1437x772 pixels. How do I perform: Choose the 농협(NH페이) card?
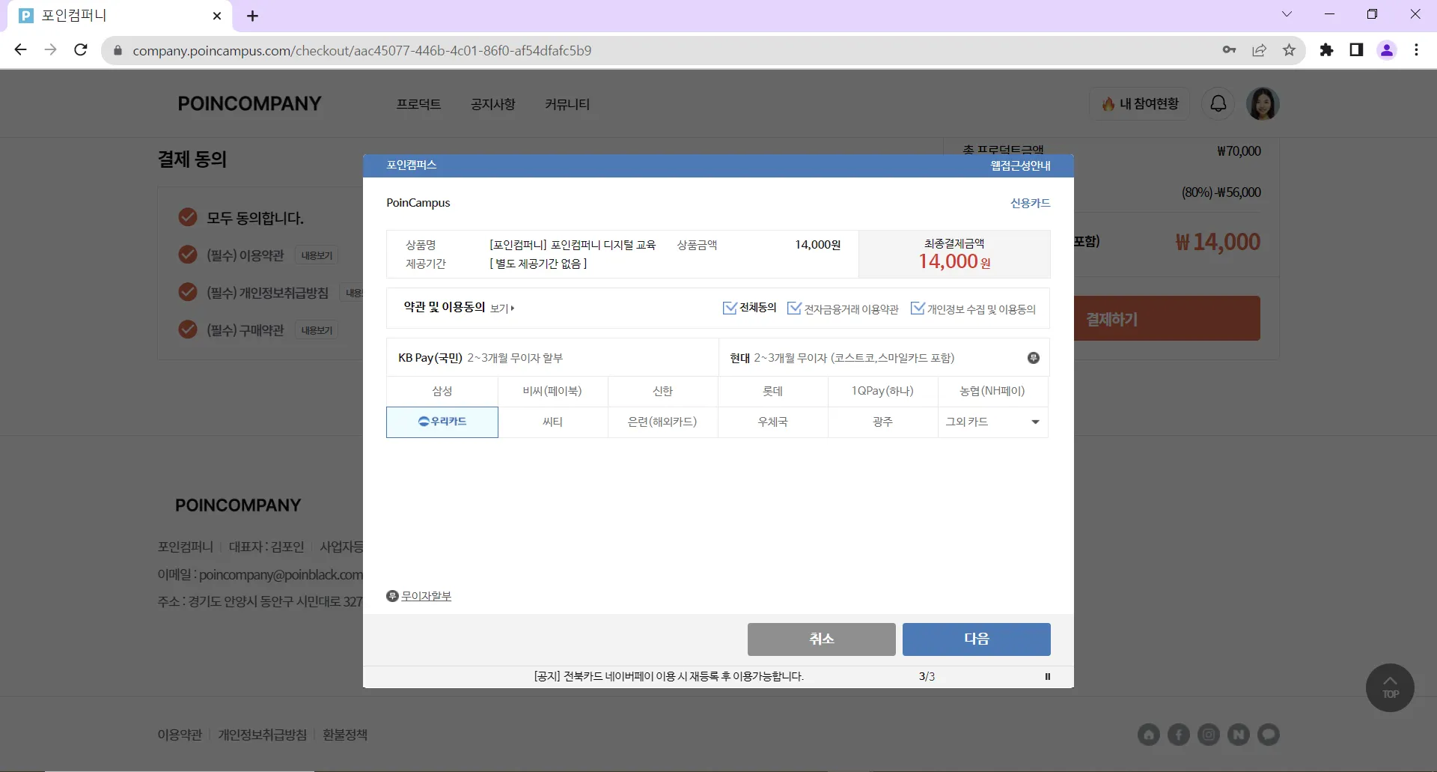(992, 391)
